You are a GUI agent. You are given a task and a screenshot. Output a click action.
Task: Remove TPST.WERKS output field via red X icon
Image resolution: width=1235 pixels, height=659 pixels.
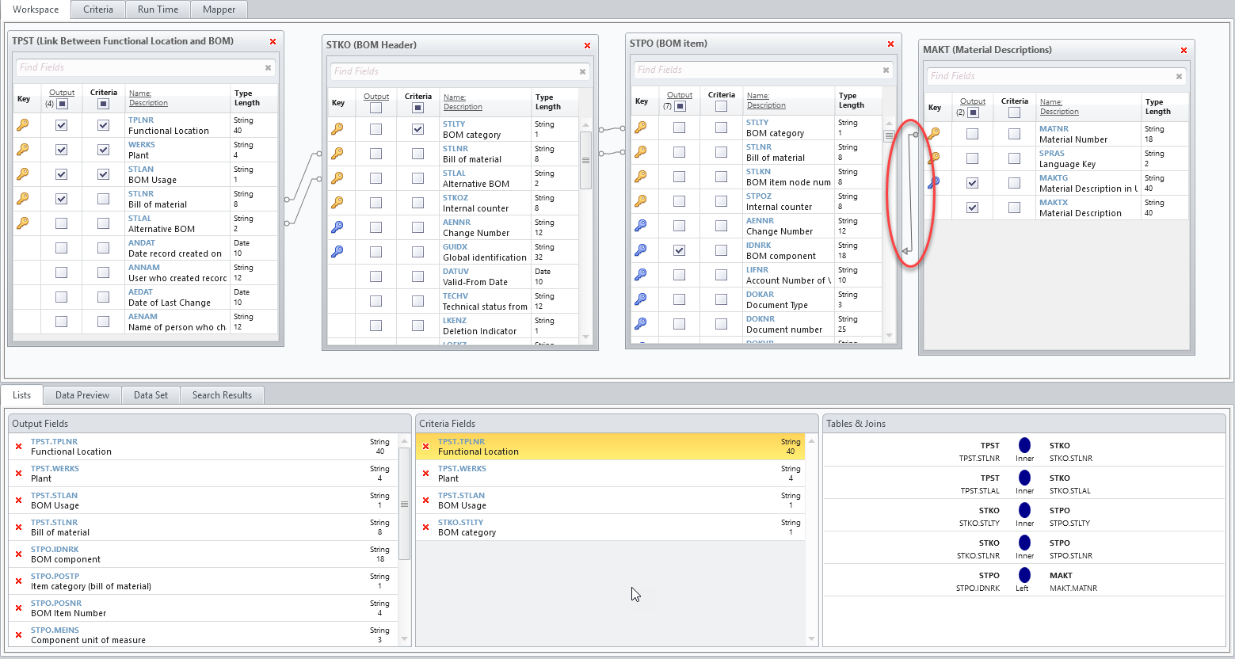pyautogui.click(x=17, y=473)
